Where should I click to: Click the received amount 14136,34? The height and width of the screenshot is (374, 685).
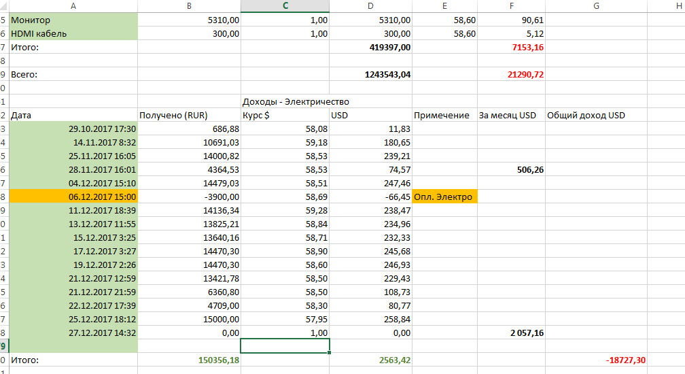point(221,210)
